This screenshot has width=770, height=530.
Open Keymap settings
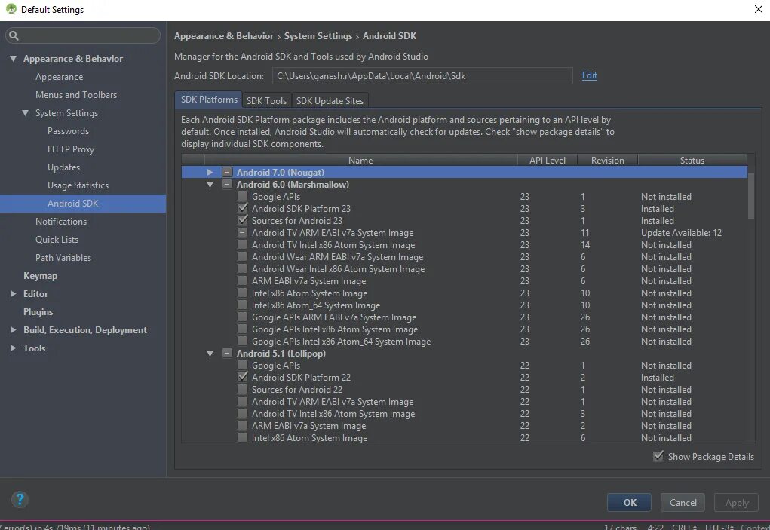click(x=40, y=276)
